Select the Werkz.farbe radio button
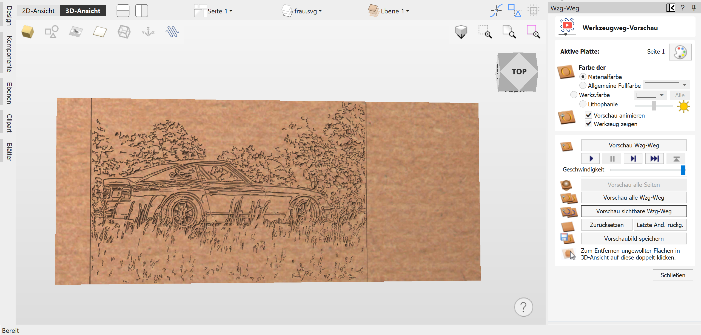 [x=574, y=95]
